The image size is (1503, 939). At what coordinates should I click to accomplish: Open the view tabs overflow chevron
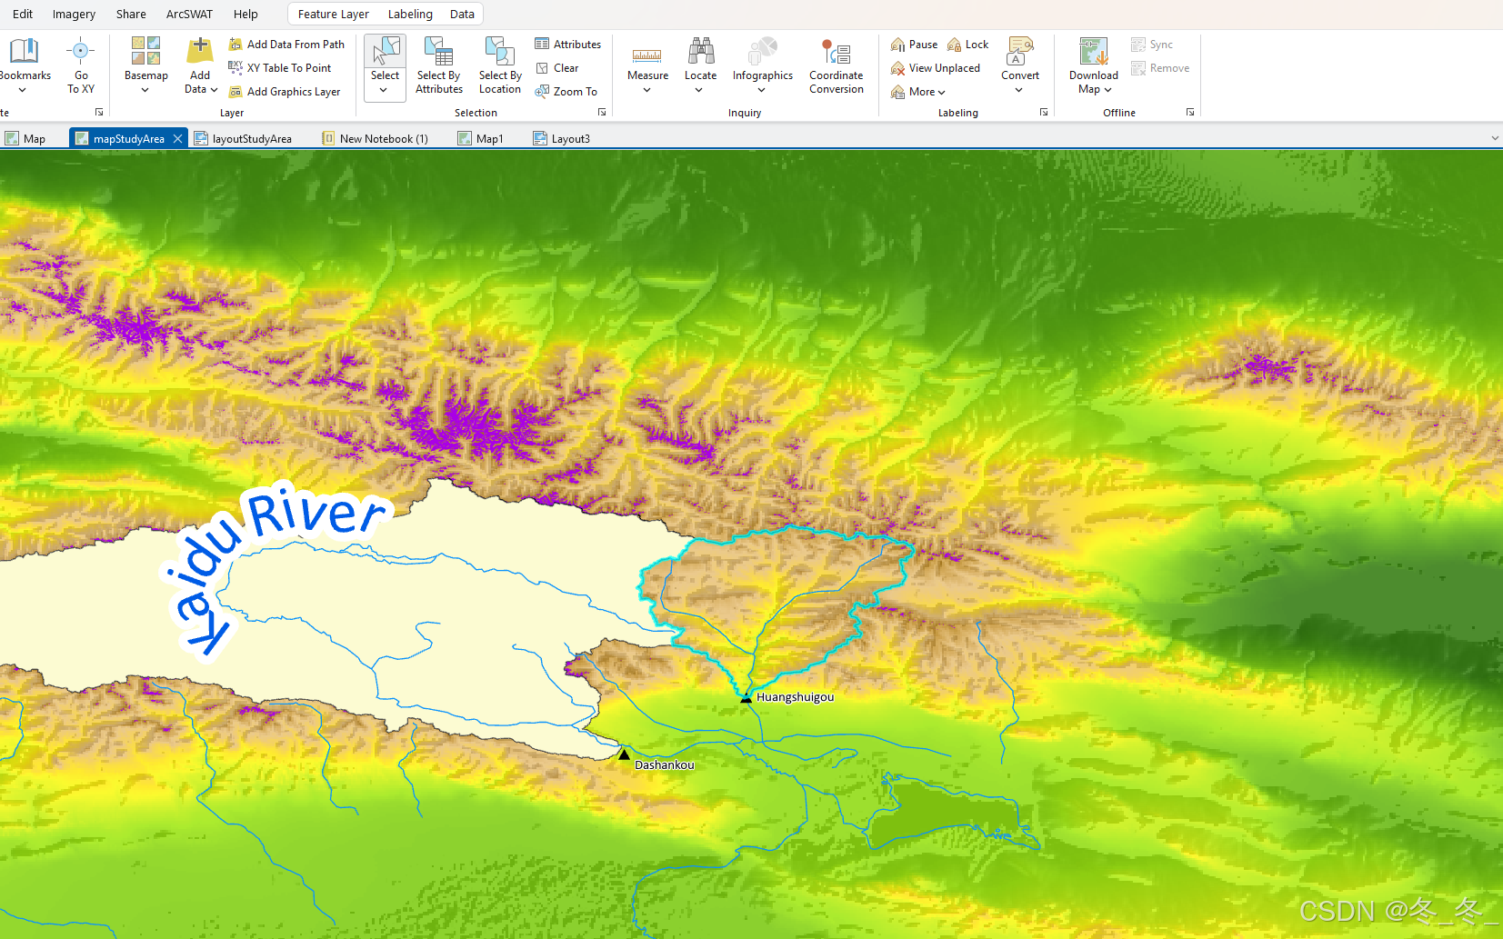(1495, 139)
